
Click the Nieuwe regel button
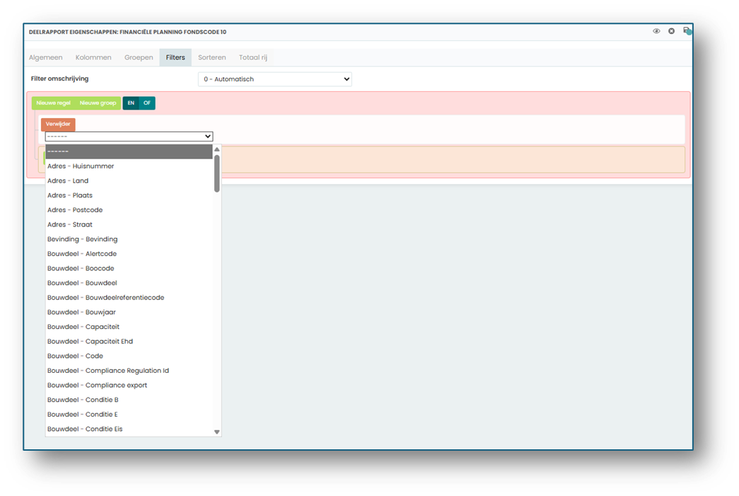[53, 103]
